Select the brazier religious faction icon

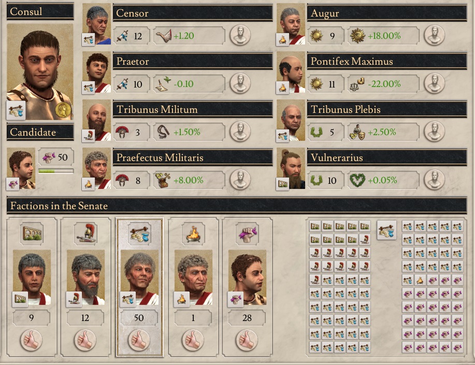(193, 233)
